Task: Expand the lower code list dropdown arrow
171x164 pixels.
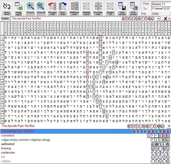Action: point(169,126)
